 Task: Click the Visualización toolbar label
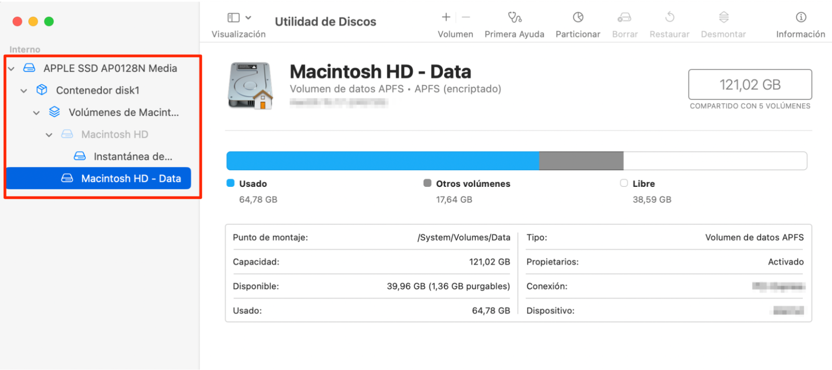click(238, 34)
